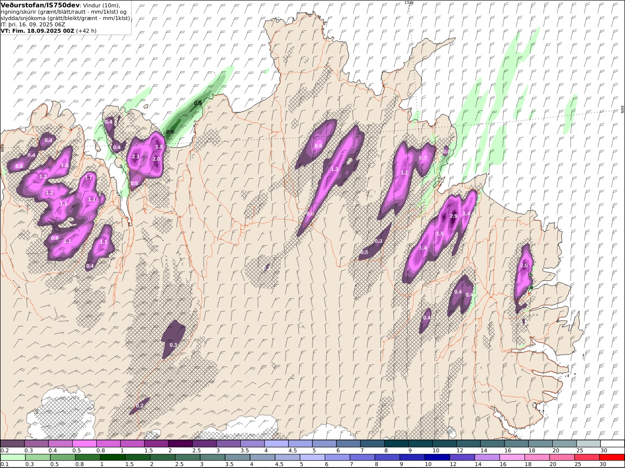Image resolution: width=625 pixels, height=468 pixels.
Task: Click the rain legend swatch starting at 2.5
Action: tap(187, 457)
